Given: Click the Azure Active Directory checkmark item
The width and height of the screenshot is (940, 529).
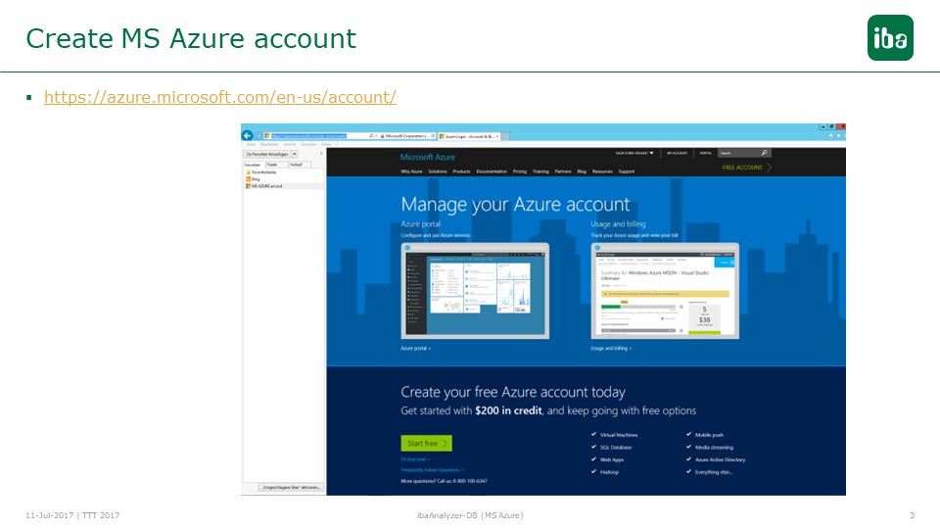Looking at the screenshot, I should tap(716, 460).
